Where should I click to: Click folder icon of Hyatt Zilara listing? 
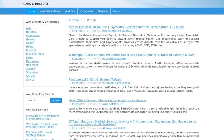click(x=70, y=104)
